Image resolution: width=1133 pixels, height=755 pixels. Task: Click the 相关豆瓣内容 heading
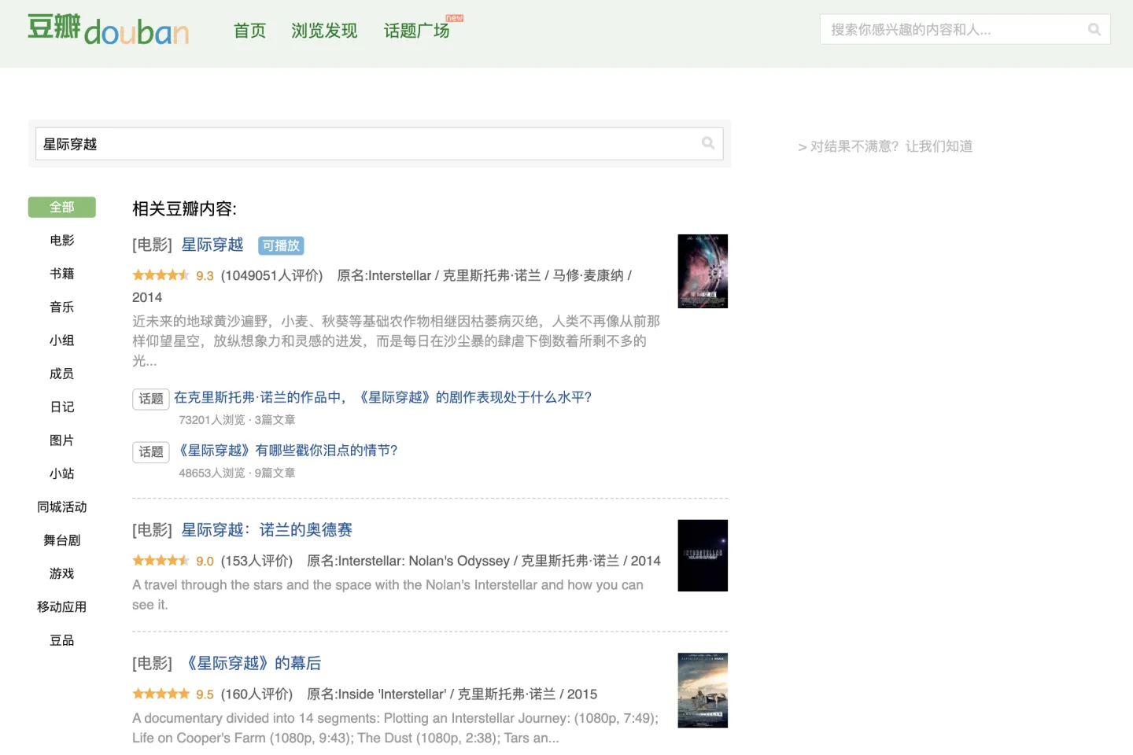pyautogui.click(x=184, y=208)
